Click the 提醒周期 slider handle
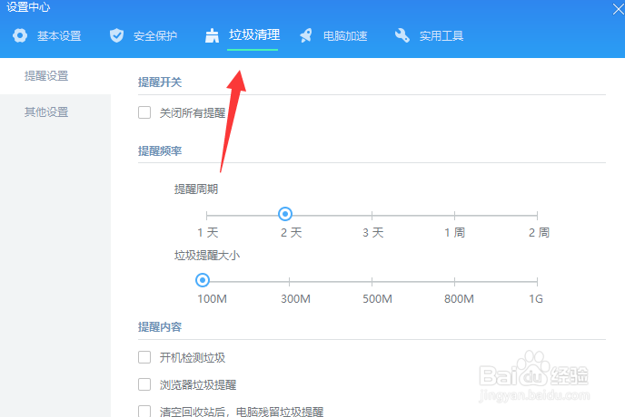Viewport: 625px width, 417px height. click(x=285, y=214)
